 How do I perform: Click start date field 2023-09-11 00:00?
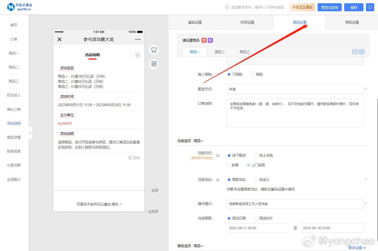point(258,228)
